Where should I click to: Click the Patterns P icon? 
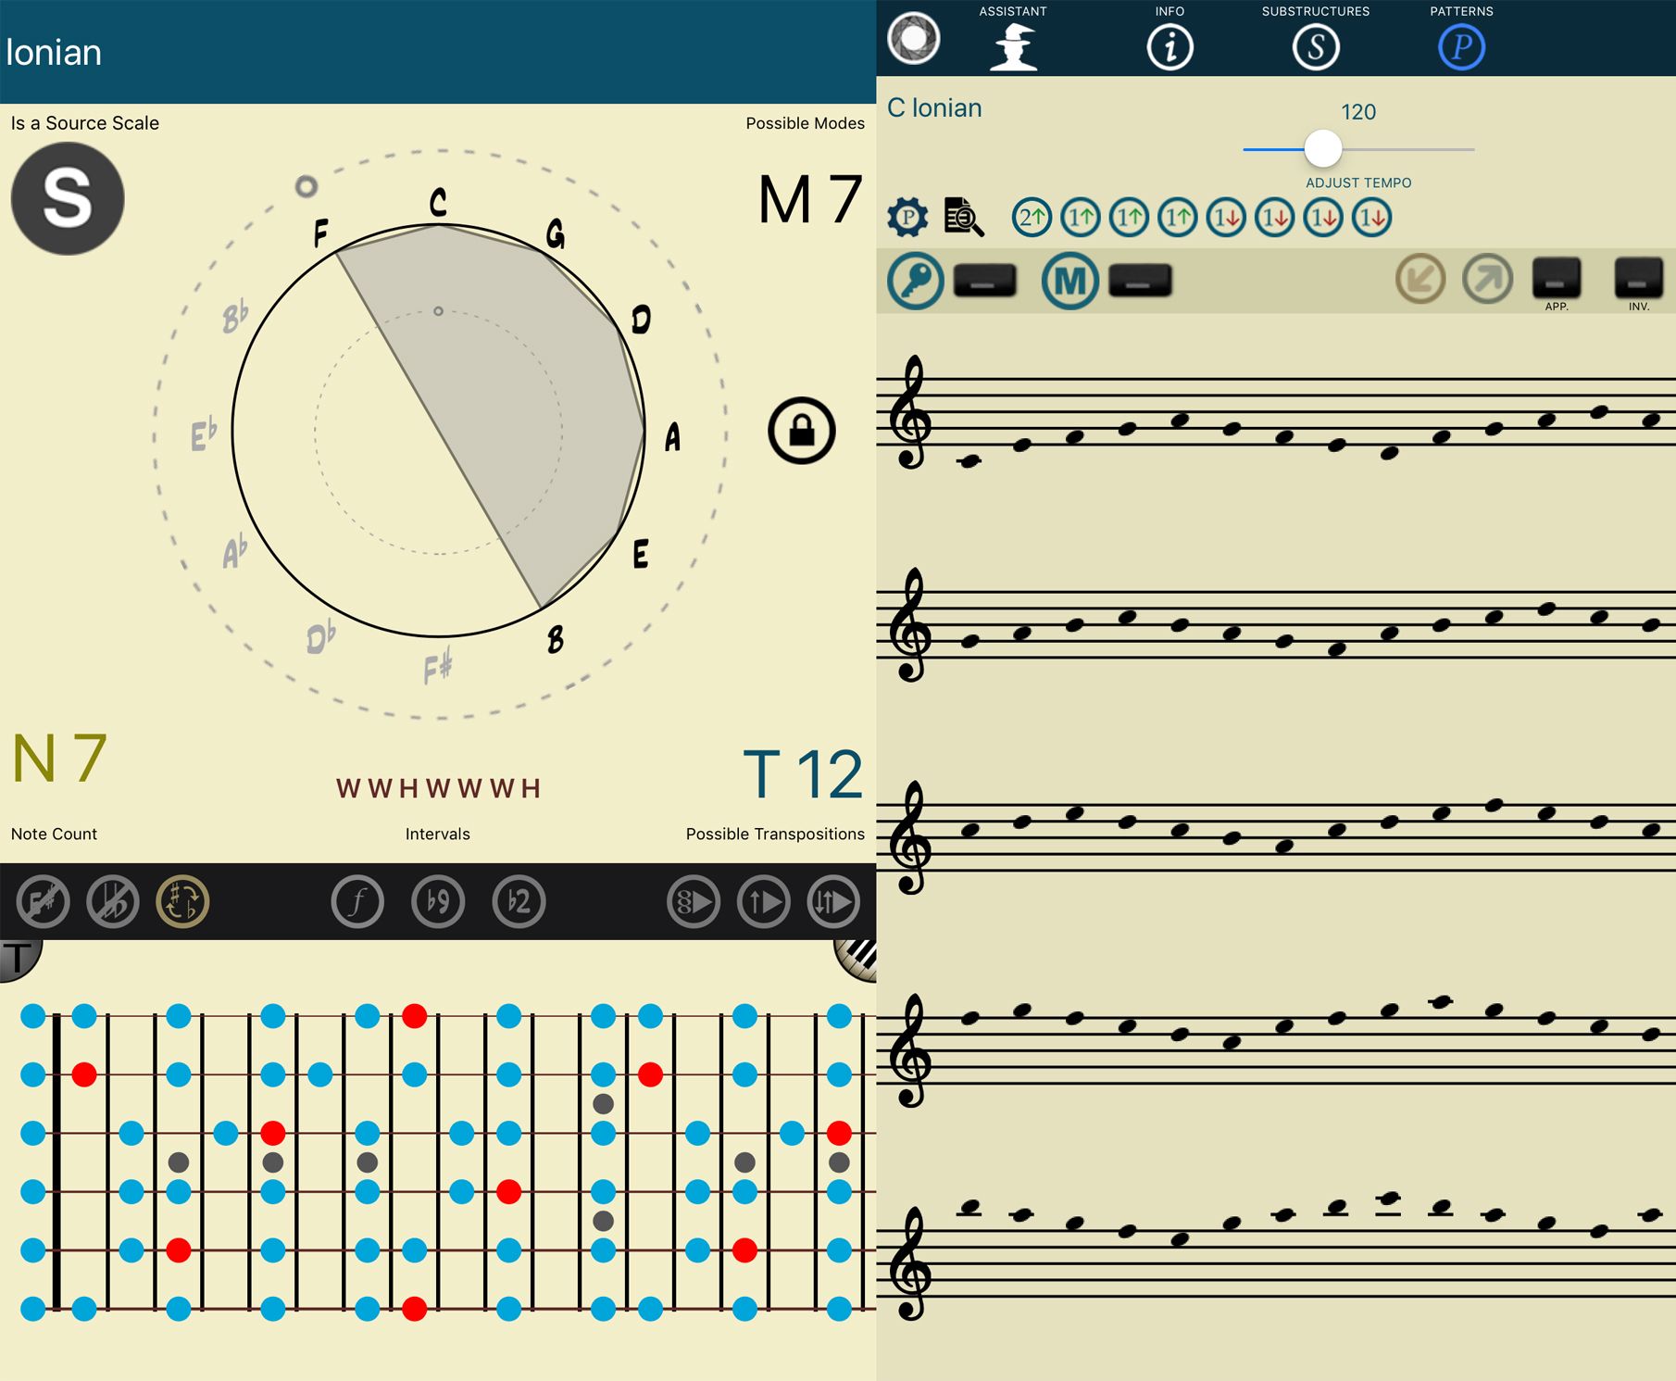coord(1461,46)
